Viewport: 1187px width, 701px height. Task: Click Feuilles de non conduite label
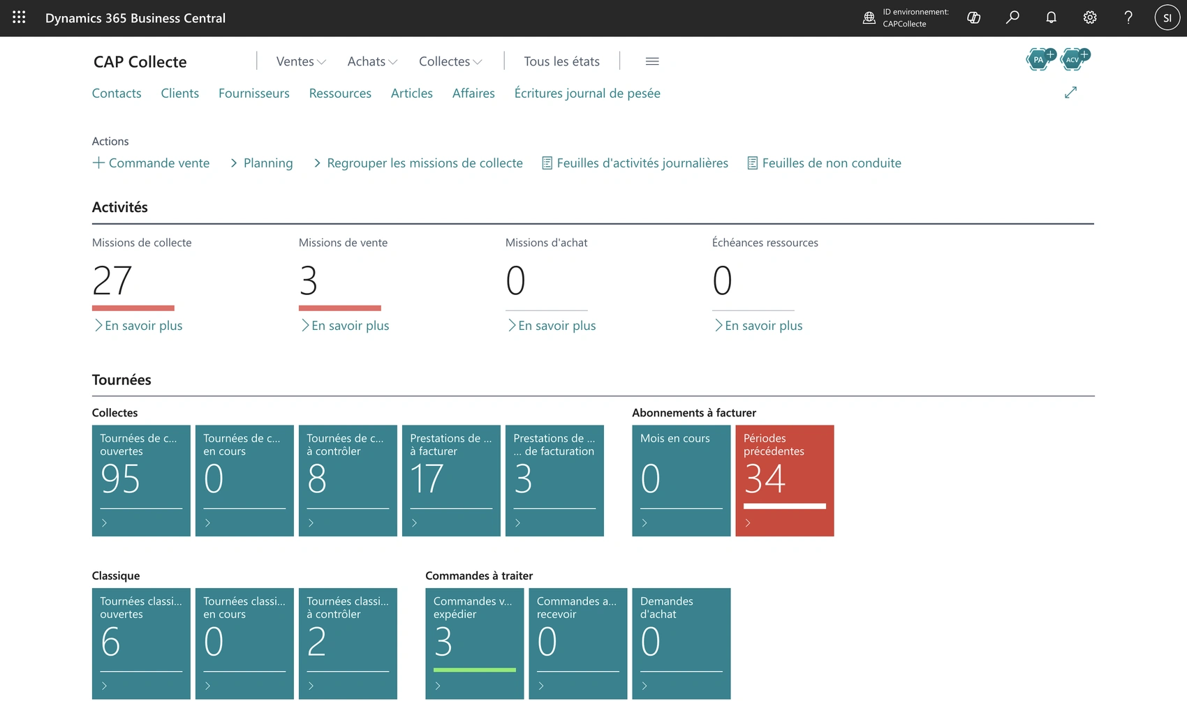point(832,163)
